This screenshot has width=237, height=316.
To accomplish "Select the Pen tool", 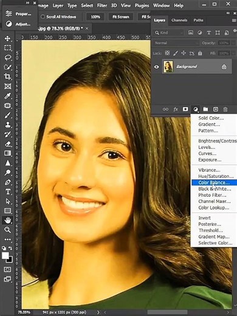I will click(8, 182).
